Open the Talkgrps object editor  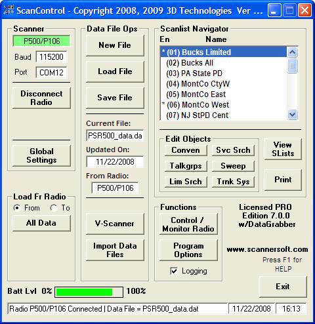pyautogui.click(x=186, y=166)
